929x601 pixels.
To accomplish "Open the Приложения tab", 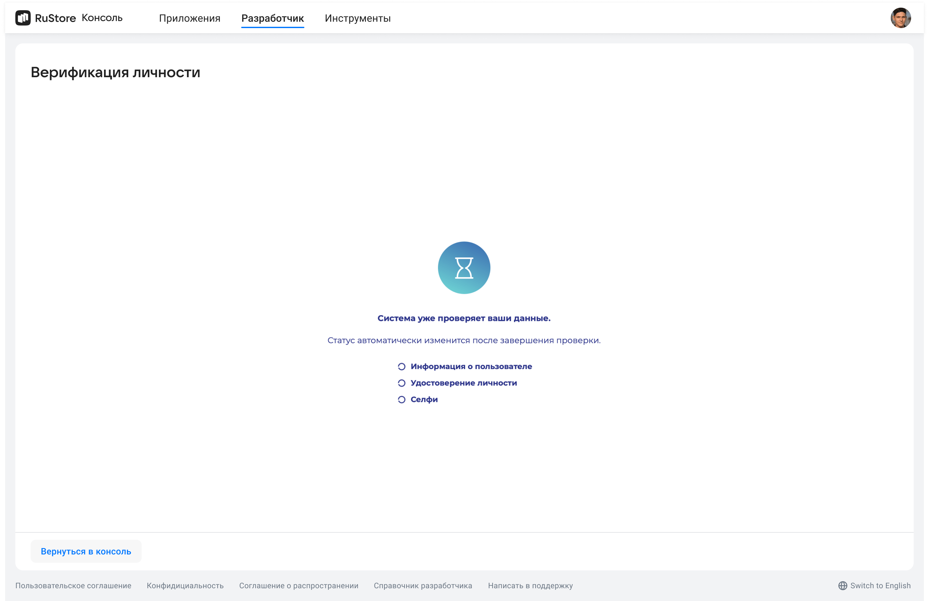I will coord(190,18).
